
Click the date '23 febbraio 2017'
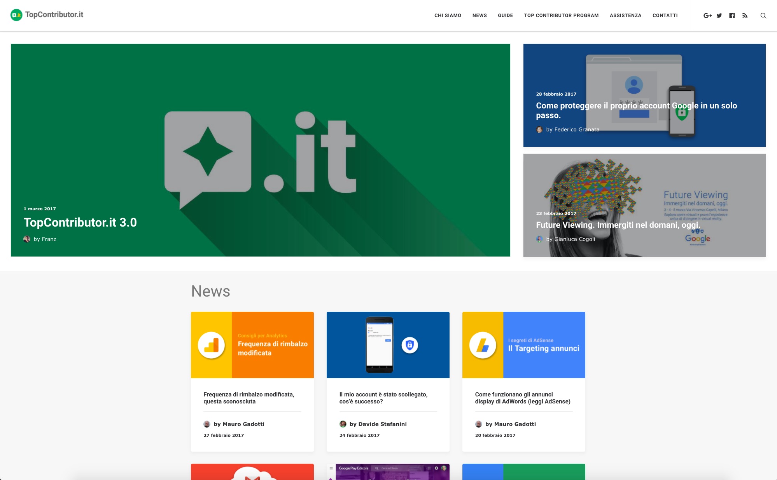tap(556, 213)
